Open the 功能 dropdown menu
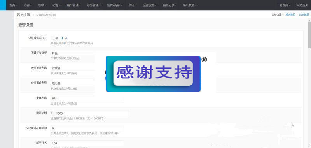 click(x=56, y=5)
